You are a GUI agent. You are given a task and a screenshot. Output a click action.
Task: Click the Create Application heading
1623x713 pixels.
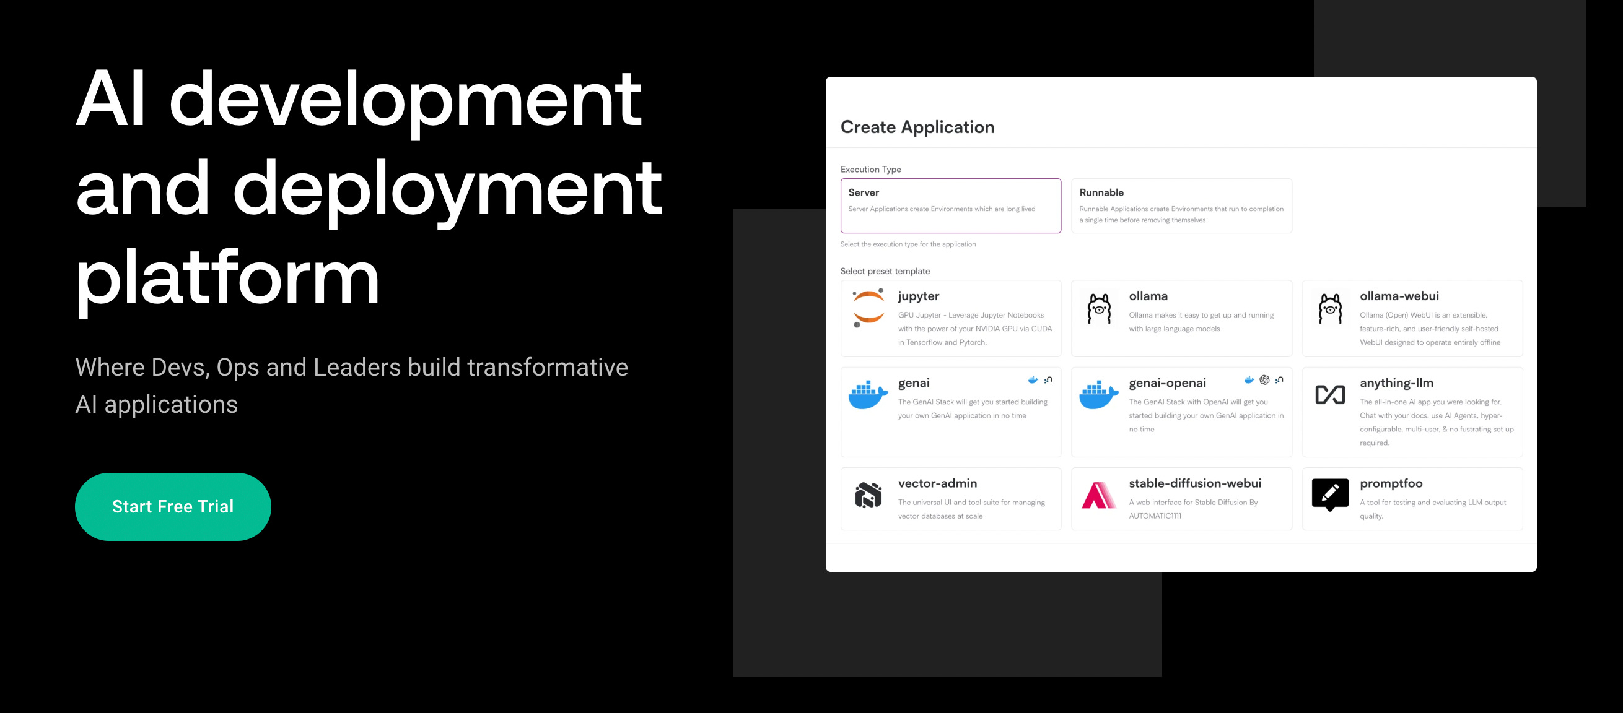point(917,127)
